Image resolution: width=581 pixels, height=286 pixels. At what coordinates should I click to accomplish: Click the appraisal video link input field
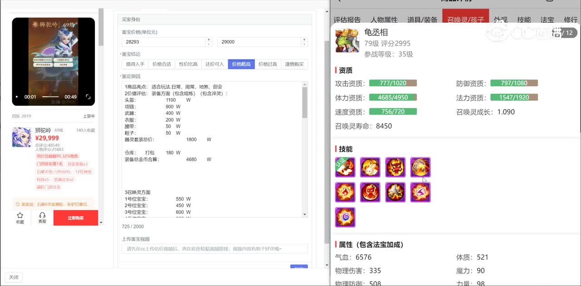215,249
